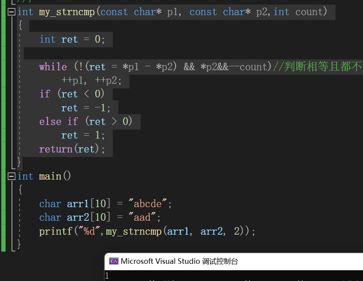Click the console output value 1

tap(107, 275)
